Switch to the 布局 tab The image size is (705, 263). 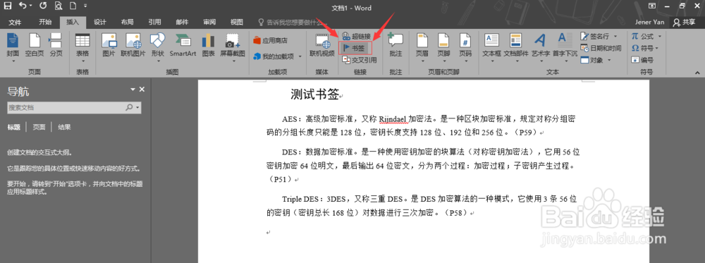point(127,22)
